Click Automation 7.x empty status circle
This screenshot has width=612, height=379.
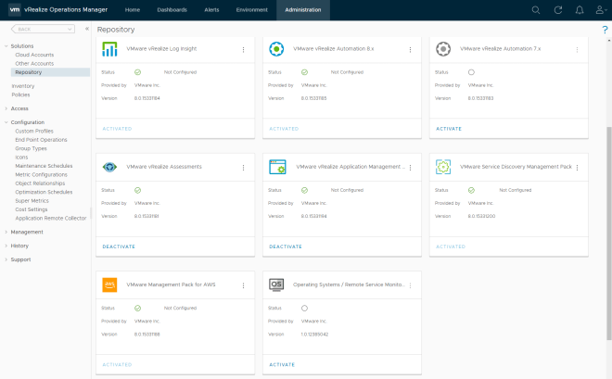471,72
